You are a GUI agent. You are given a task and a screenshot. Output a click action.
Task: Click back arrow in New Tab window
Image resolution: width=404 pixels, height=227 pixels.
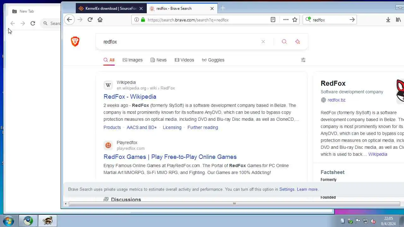click(x=13, y=23)
